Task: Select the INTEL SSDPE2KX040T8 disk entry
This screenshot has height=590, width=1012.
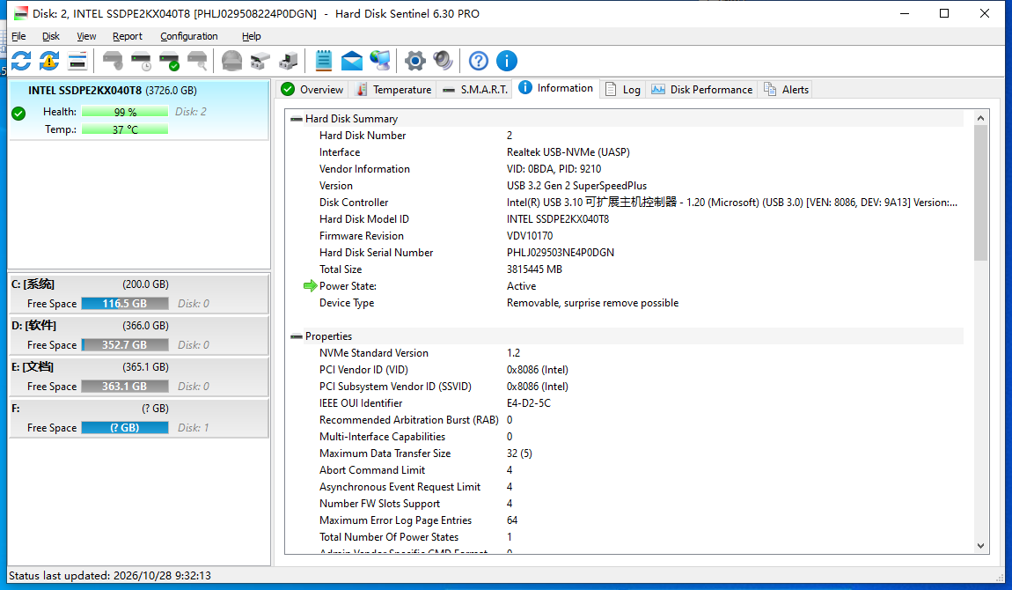Action: point(139,110)
